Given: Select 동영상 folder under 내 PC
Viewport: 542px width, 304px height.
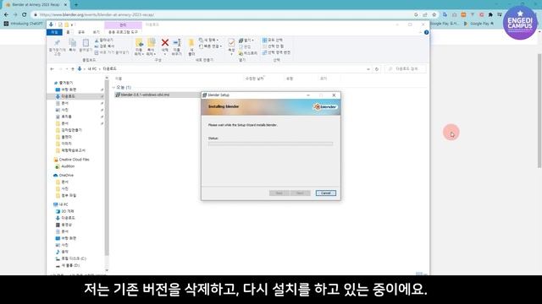Looking at the screenshot, I should (64, 225).
